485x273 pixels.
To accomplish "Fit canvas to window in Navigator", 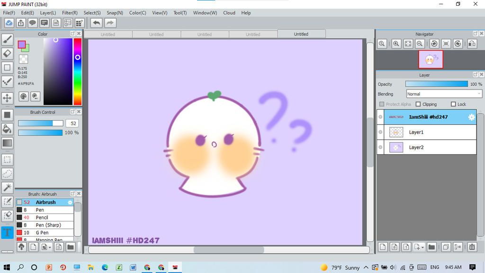I will tap(408, 44).
